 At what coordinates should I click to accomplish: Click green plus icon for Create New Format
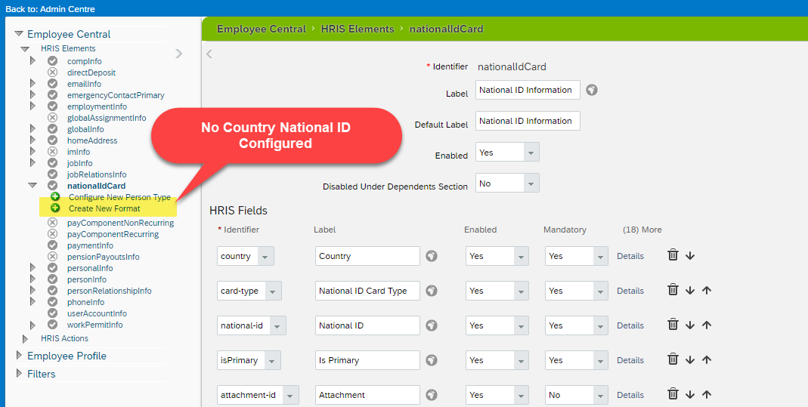55,208
